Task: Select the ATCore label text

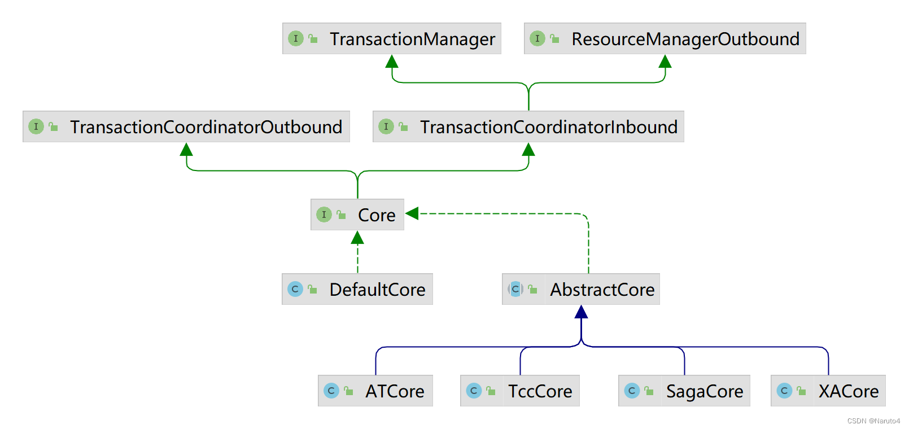Action: click(x=395, y=391)
